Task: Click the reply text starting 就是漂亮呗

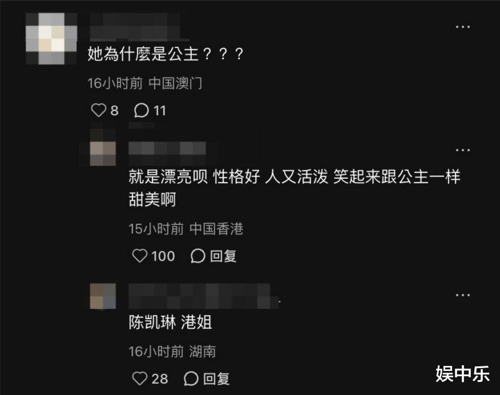Action: [x=295, y=188]
